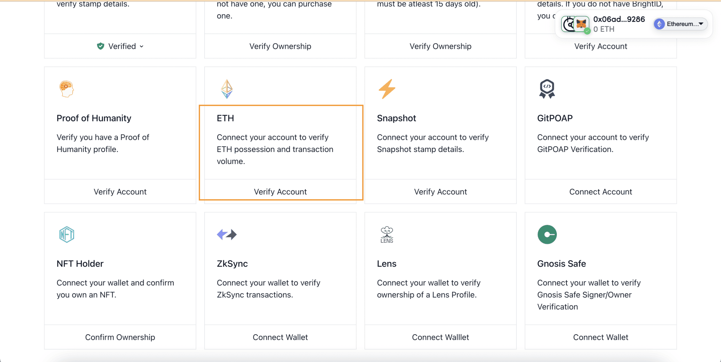Click Confirm Ownership under NFT Holder
The height and width of the screenshot is (362, 721).
click(120, 337)
